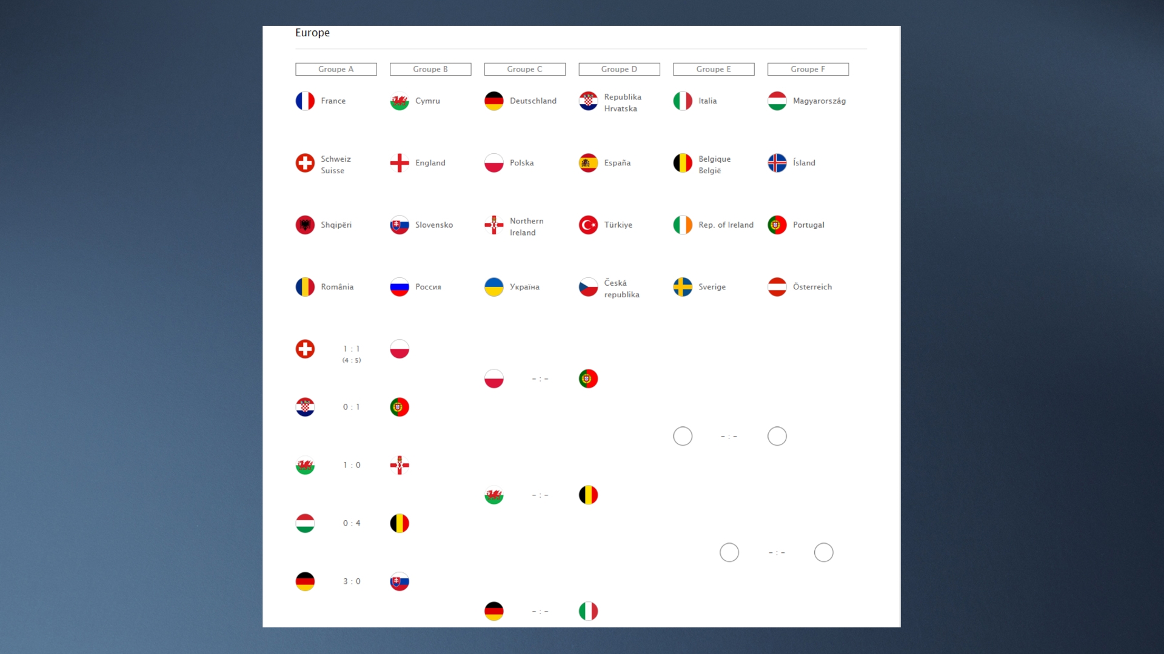Switch to Groupe D tab
The width and height of the screenshot is (1164, 654).
(x=619, y=68)
